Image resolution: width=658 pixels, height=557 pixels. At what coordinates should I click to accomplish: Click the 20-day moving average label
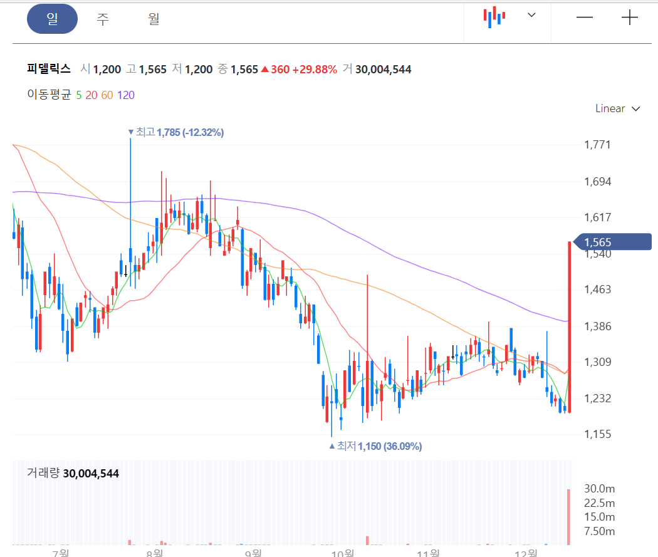pos(91,95)
